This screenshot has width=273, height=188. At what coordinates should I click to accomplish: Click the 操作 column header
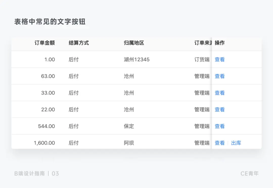point(220,43)
